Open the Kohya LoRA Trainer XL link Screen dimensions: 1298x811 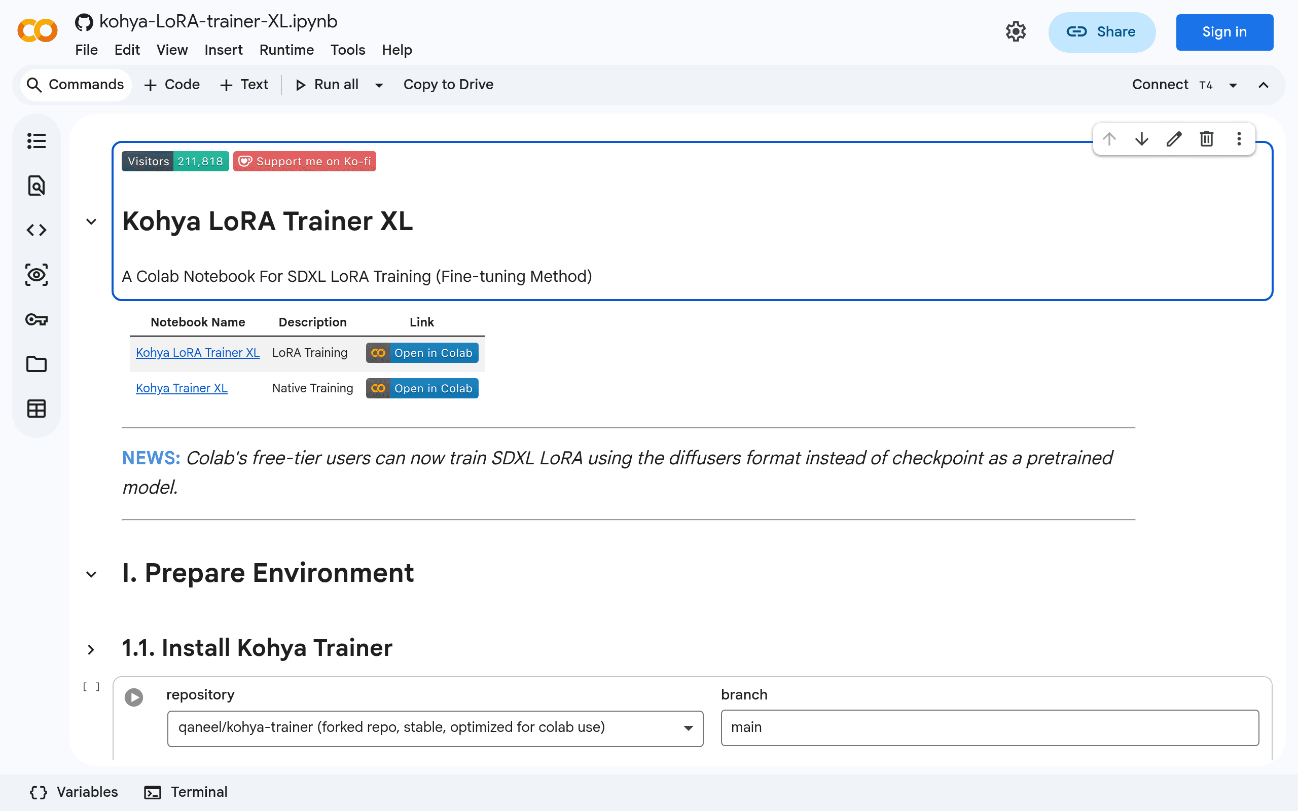198,353
